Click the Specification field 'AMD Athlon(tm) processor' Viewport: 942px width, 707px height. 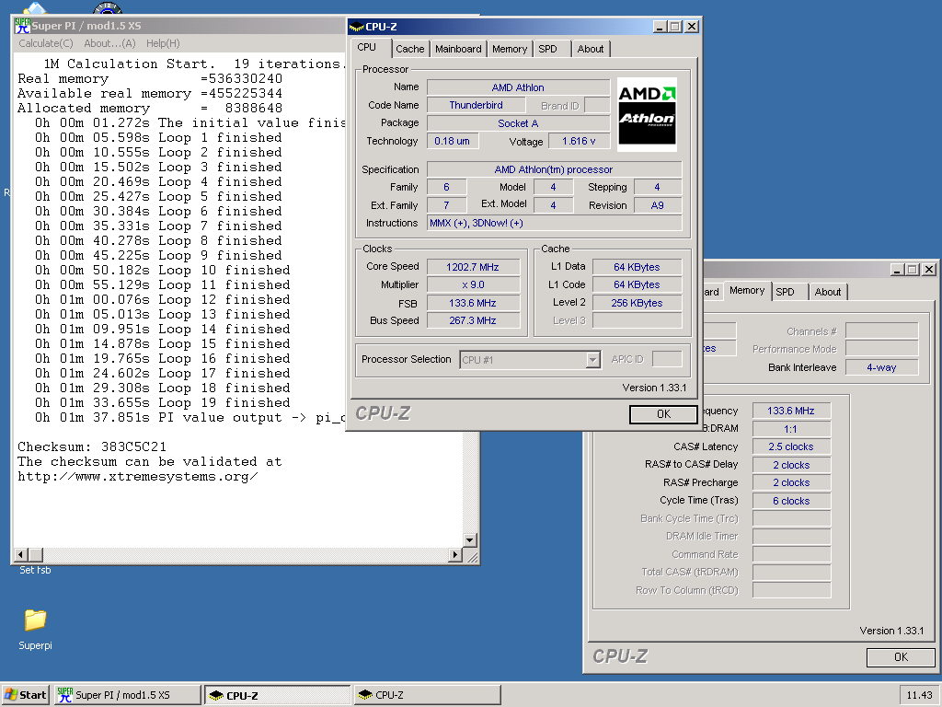(554, 169)
